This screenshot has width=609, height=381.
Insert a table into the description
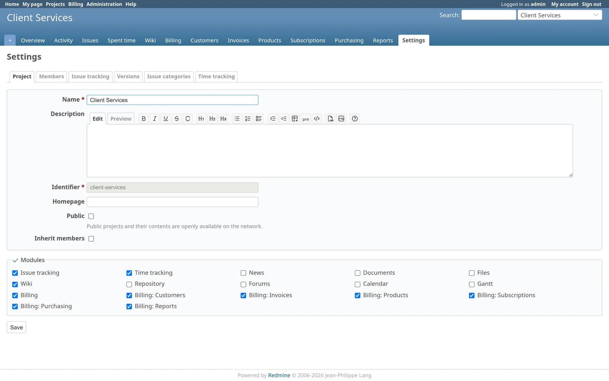[295, 119]
